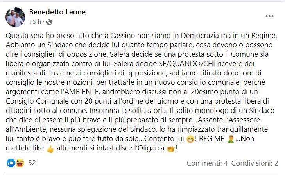Screen dimensions: 285x177
Task: Open the Benedetto Leone profile name link
Action: point(57,12)
